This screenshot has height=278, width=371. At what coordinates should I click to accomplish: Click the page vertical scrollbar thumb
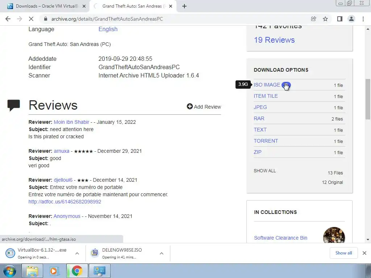pos(368,99)
